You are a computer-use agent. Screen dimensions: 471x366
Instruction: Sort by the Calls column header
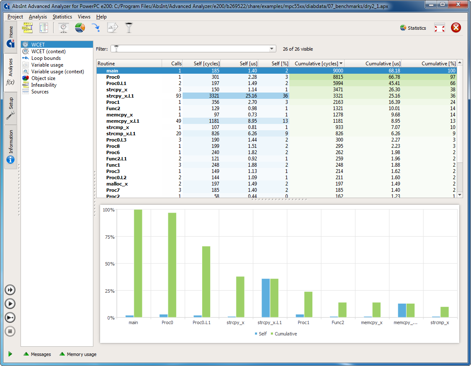pos(172,63)
